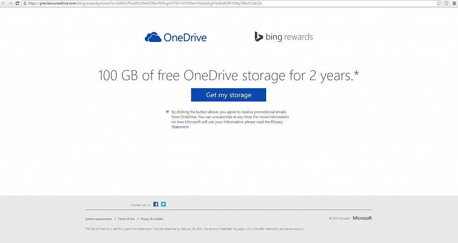Screen dimensions: 458x243
Task: Click the OneDrive cloud logo
Action: pos(175,37)
